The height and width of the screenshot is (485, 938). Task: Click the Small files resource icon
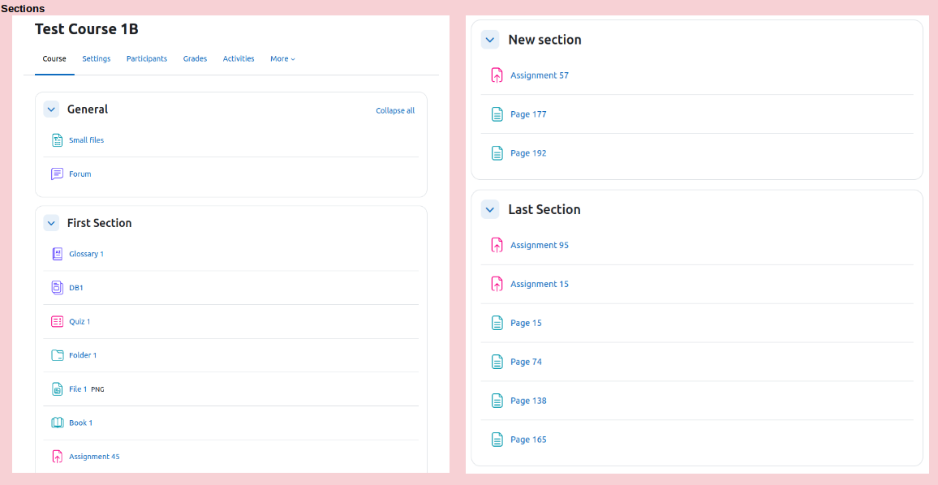click(x=57, y=140)
